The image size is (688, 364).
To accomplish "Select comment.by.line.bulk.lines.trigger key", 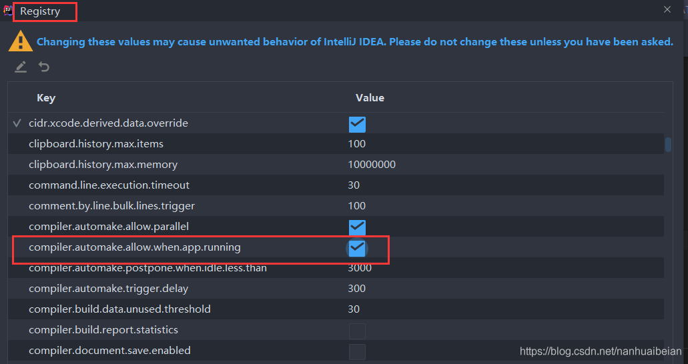I will pos(111,206).
